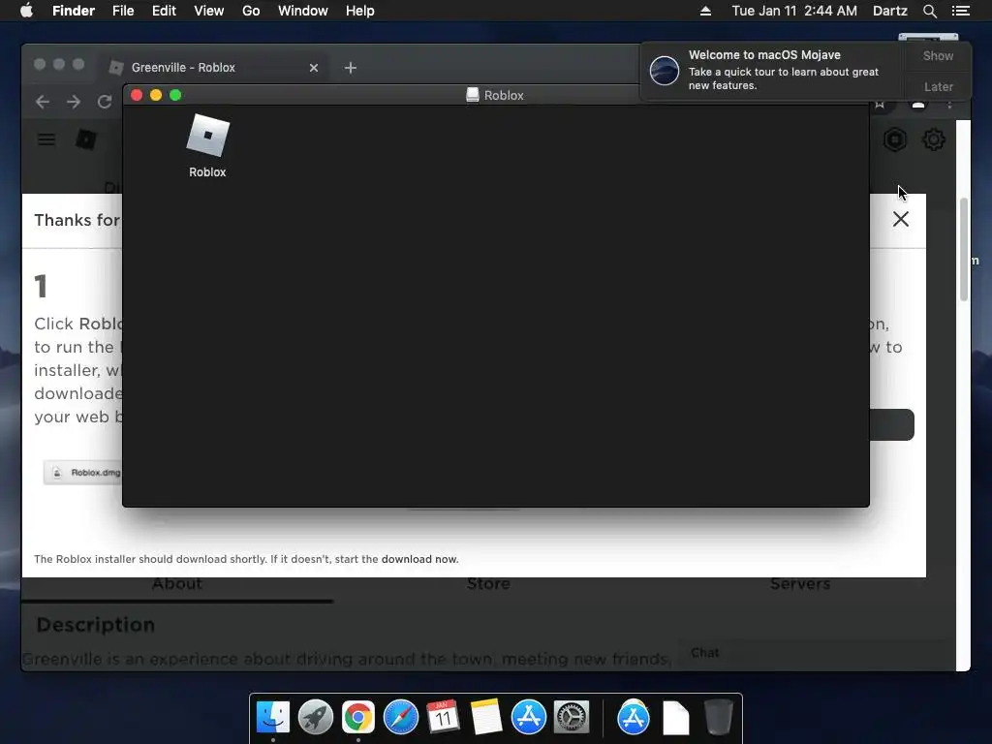Viewport: 992px width, 744px height.
Task: Open Launchpad from the Dock
Action: coord(316,718)
